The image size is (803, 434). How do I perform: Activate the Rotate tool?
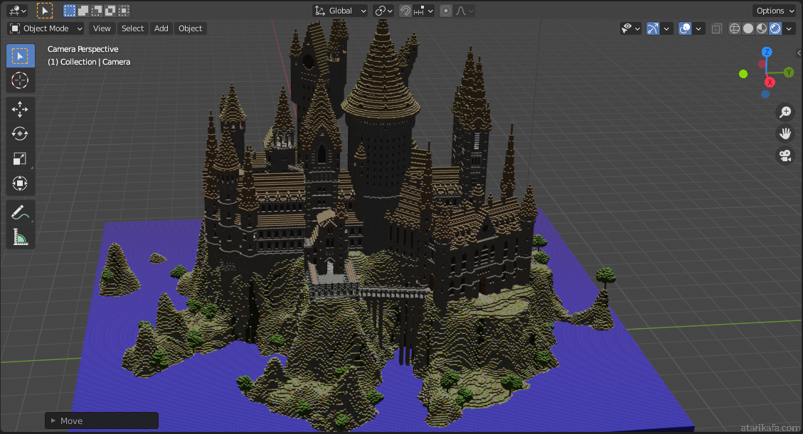point(20,134)
